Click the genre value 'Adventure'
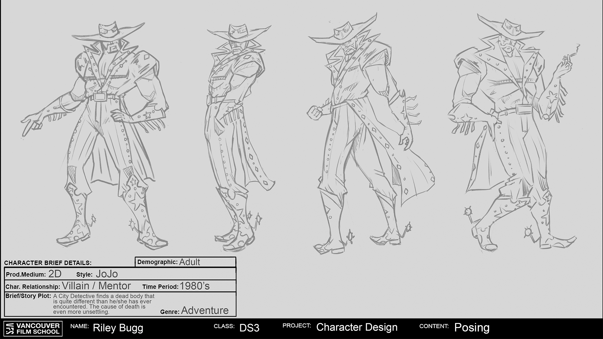The image size is (603, 339). (x=205, y=310)
